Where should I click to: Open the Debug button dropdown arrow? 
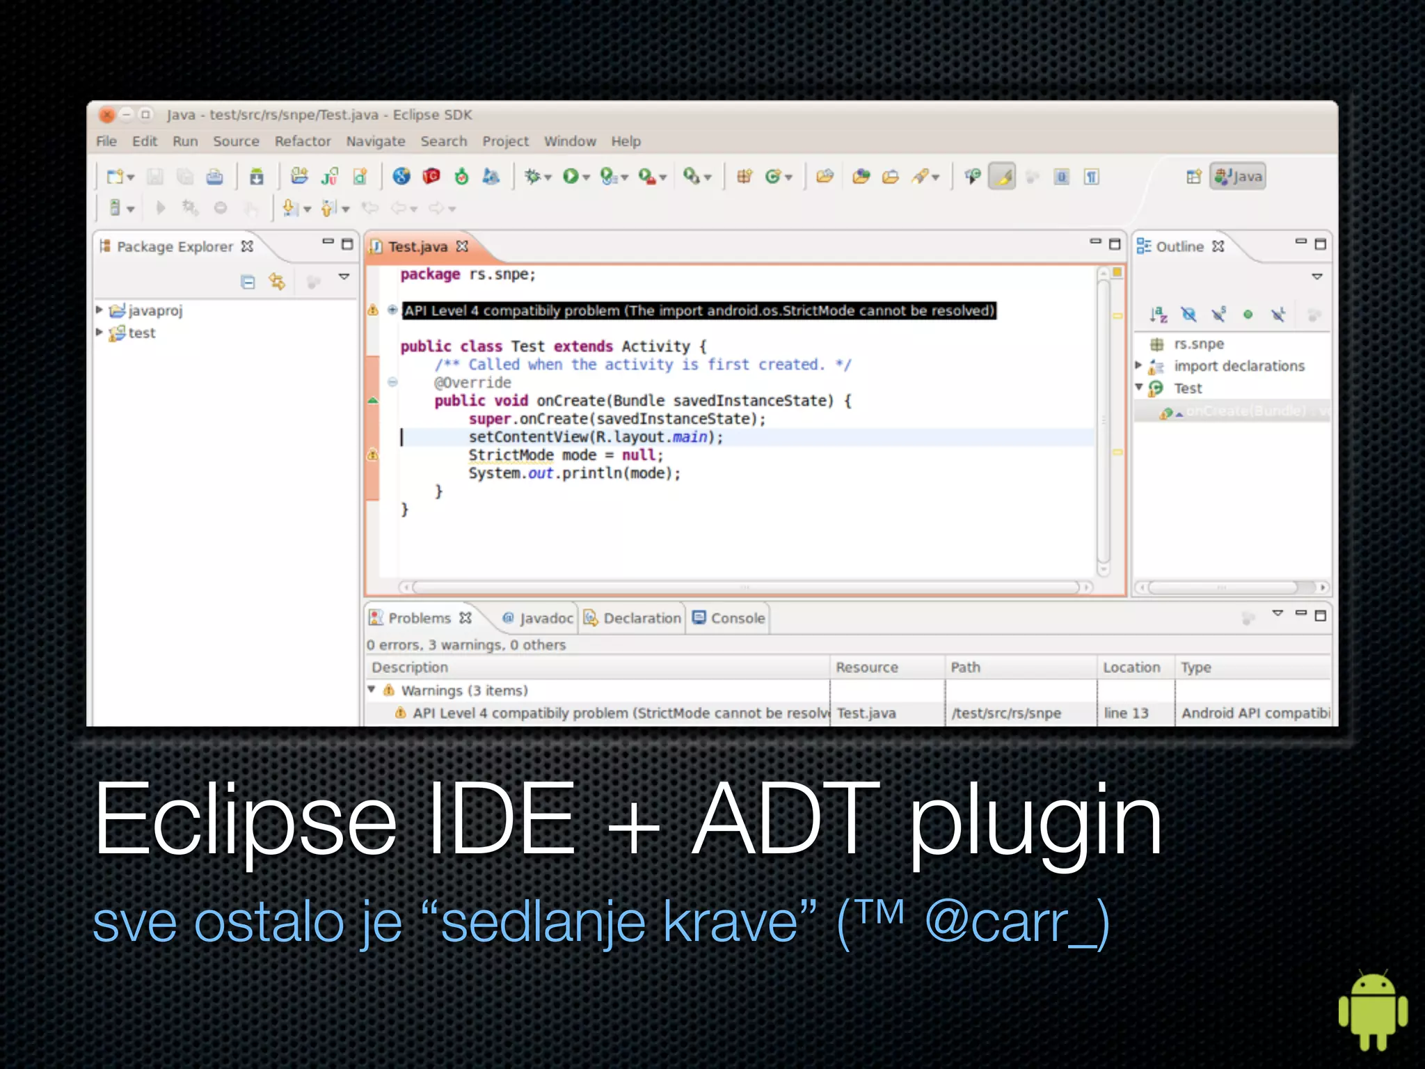click(x=548, y=177)
